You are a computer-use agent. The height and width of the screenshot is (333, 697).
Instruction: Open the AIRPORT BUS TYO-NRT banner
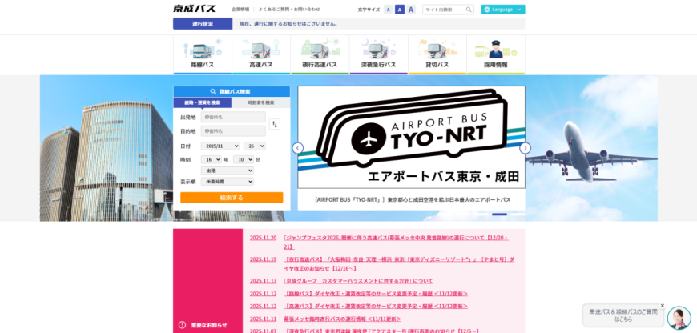click(x=411, y=137)
